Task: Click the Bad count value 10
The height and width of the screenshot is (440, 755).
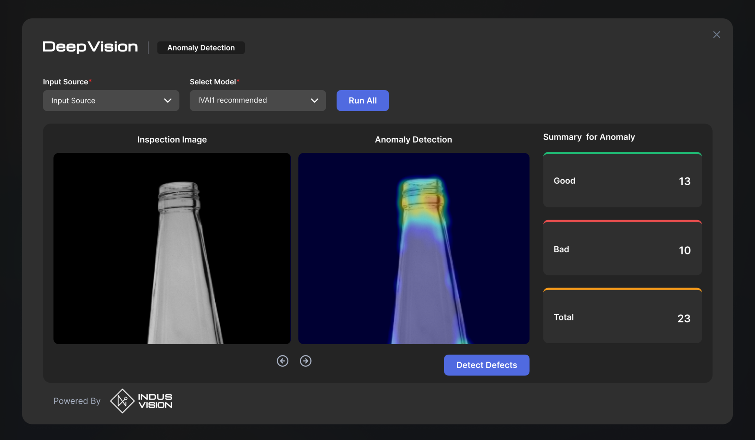Action: point(685,250)
